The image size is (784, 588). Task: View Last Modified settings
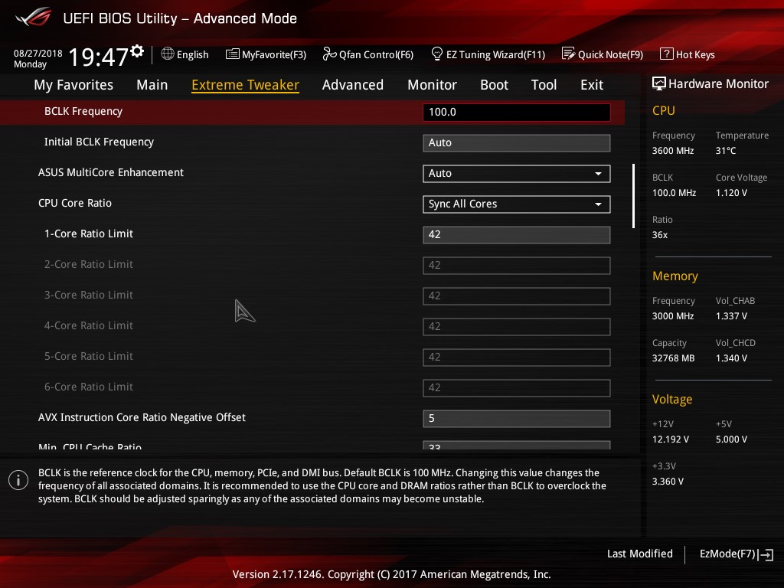[639, 554]
